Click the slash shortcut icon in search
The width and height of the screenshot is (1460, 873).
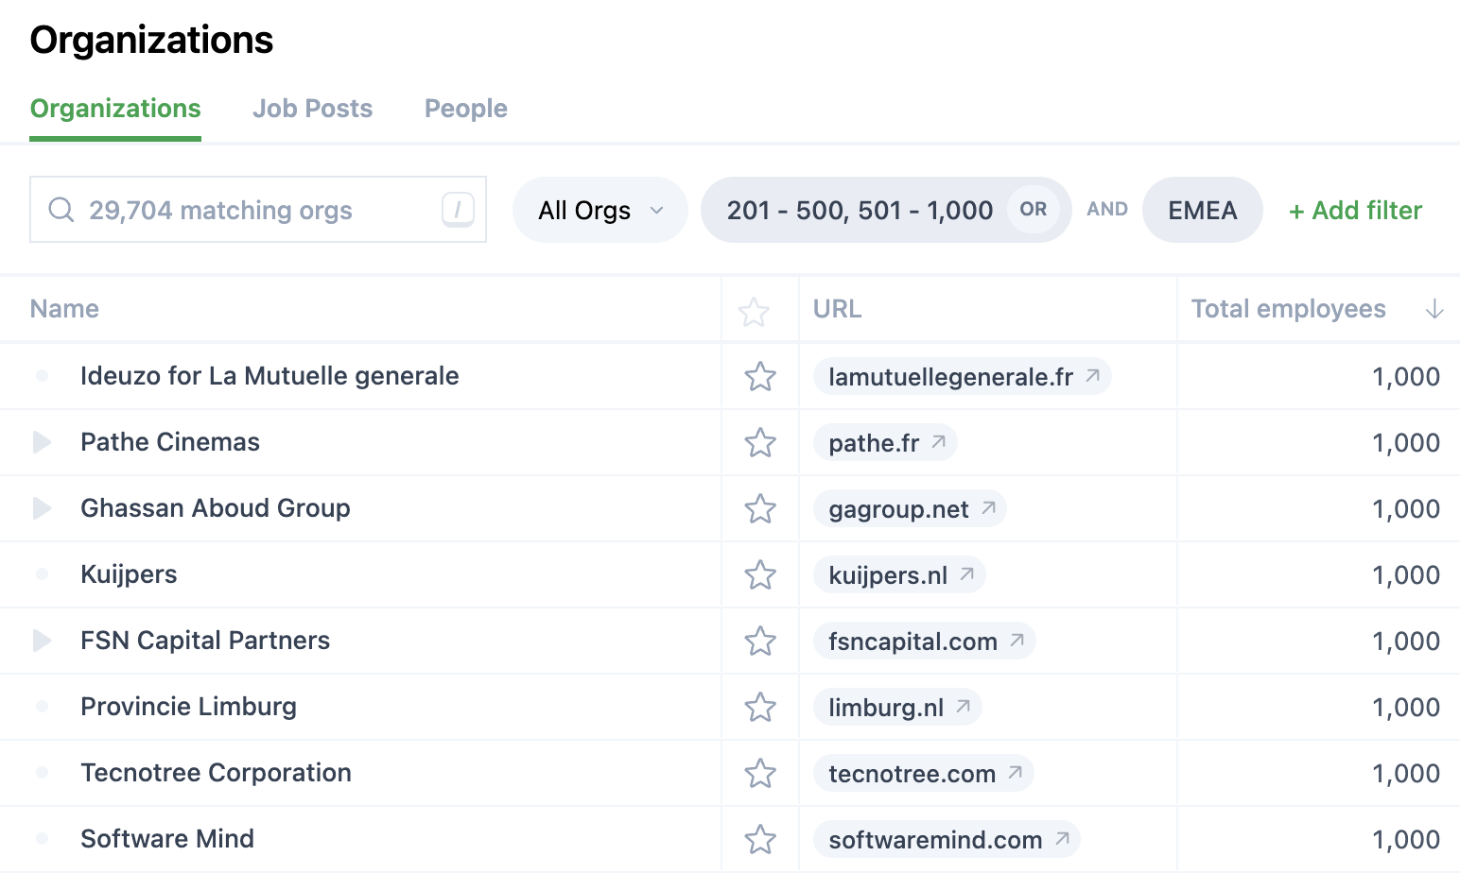click(458, 210)
